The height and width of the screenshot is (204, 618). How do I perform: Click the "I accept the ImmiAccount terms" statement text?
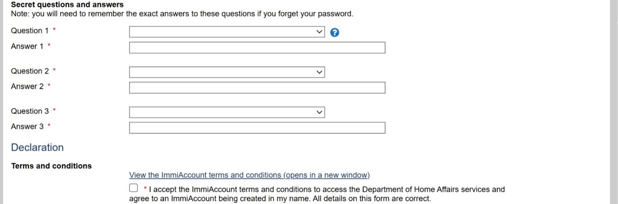point(323,190)
